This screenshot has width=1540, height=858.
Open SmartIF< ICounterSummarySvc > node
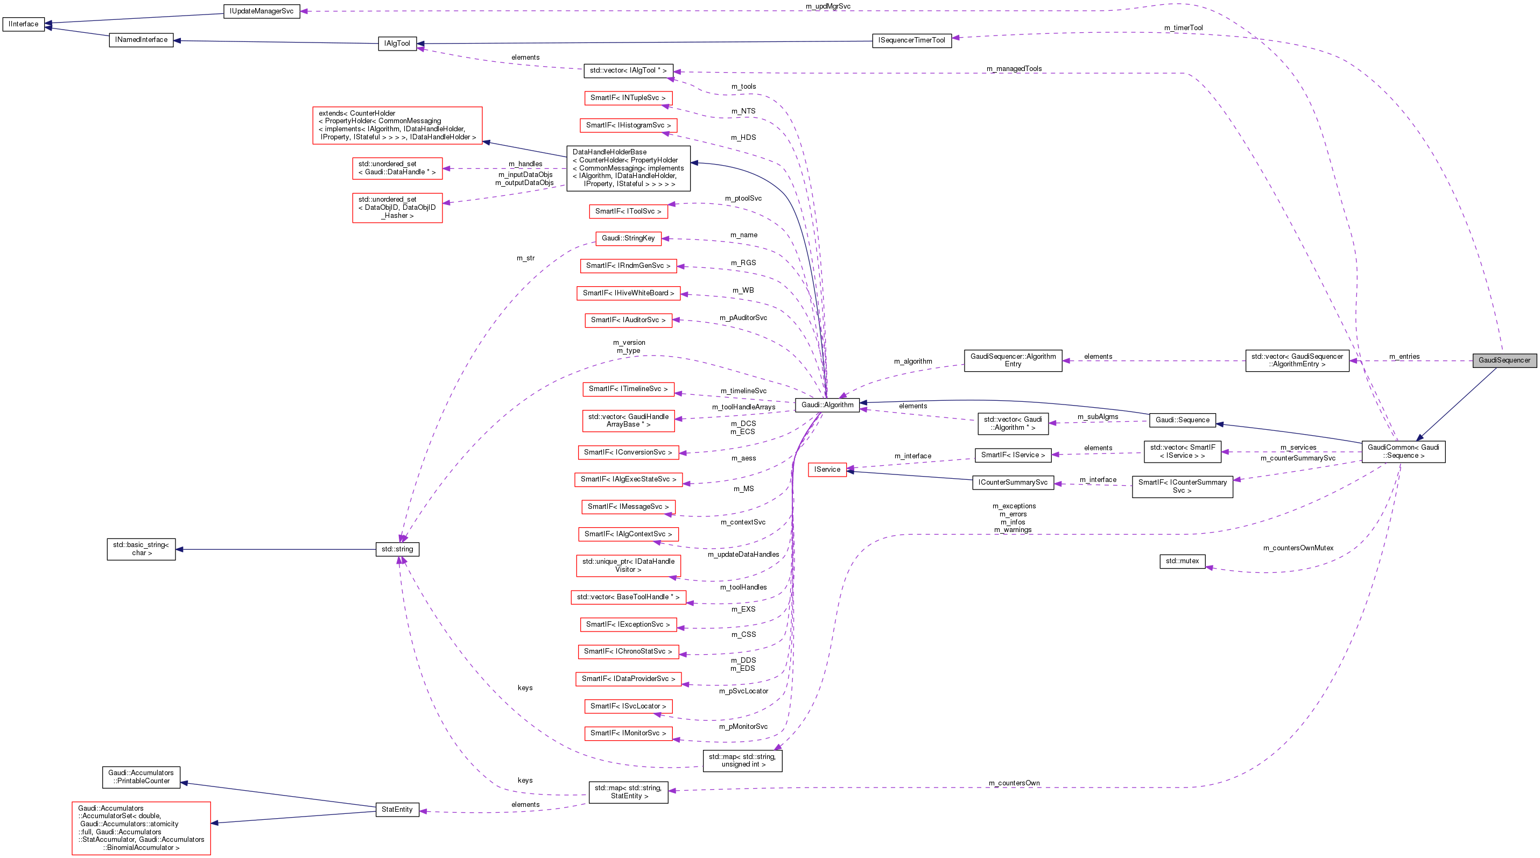click(1183, 487)
